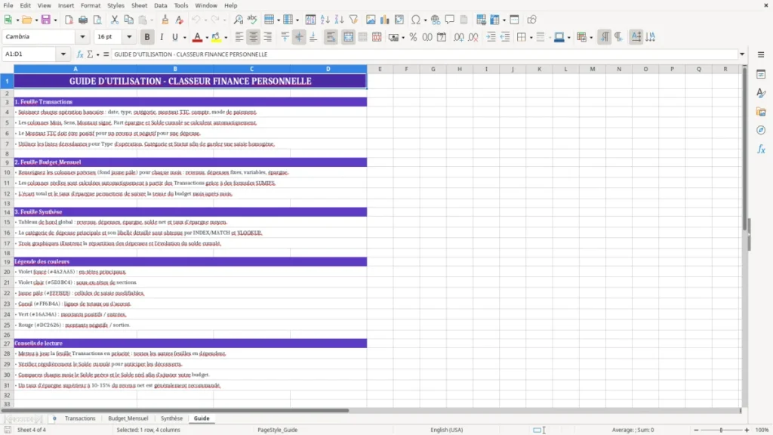Click the formula input line
The height and width of the screenshot is (435, 773).
click(424, 54)
